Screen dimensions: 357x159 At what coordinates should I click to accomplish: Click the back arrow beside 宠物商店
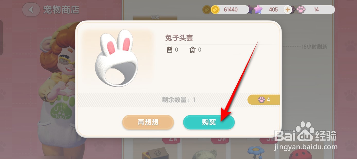coord(31,10)
